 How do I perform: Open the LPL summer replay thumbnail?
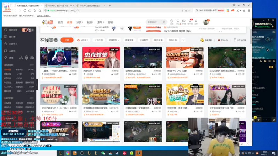tap(59, 57)
